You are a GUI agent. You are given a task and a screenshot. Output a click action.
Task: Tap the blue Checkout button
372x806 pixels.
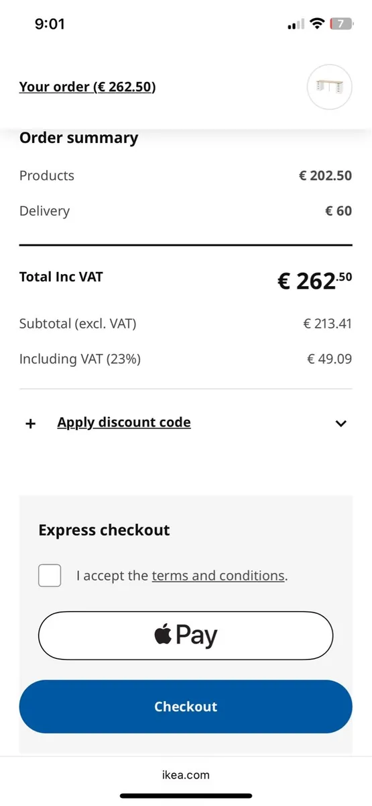186,707
